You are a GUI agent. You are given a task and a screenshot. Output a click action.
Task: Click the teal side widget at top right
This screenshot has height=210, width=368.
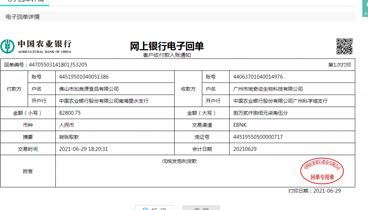(365, 8)
